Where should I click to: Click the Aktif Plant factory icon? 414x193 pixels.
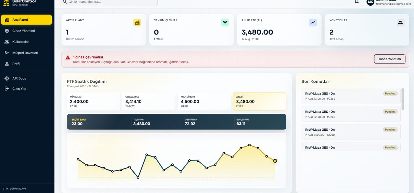tap(137, 22)
